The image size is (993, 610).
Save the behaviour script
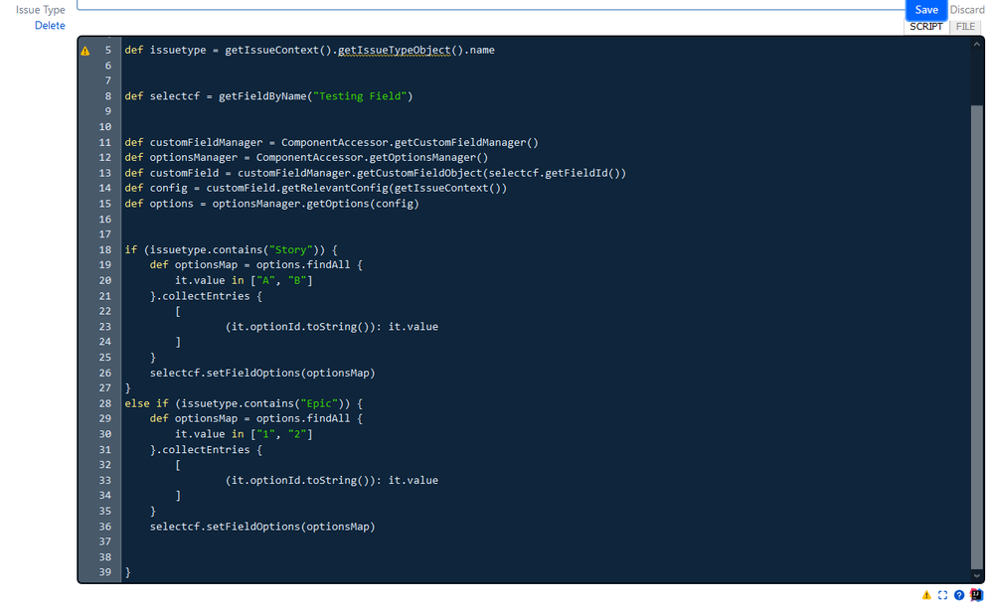click(926, 9)
